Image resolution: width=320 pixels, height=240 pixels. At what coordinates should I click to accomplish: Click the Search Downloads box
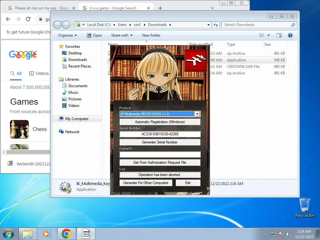(259, 25)
